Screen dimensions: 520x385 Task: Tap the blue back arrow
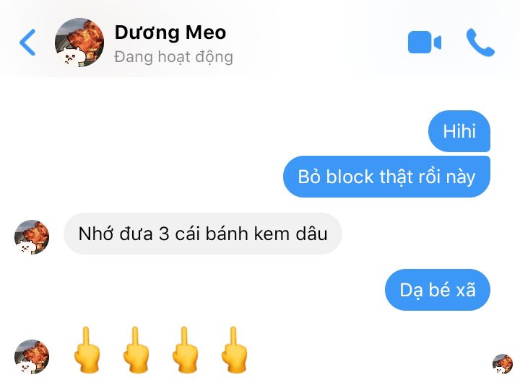[x=27, y=43]
